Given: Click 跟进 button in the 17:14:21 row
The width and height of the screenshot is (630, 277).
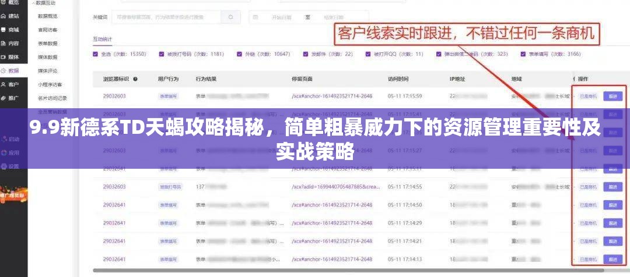Looking at the screenshot, I should click(612, 241).
